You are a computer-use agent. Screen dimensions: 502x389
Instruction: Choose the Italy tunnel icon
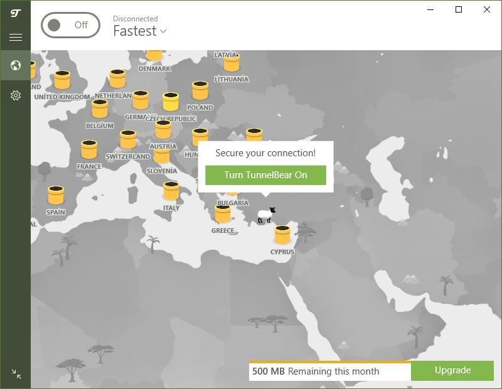[171, 191]
